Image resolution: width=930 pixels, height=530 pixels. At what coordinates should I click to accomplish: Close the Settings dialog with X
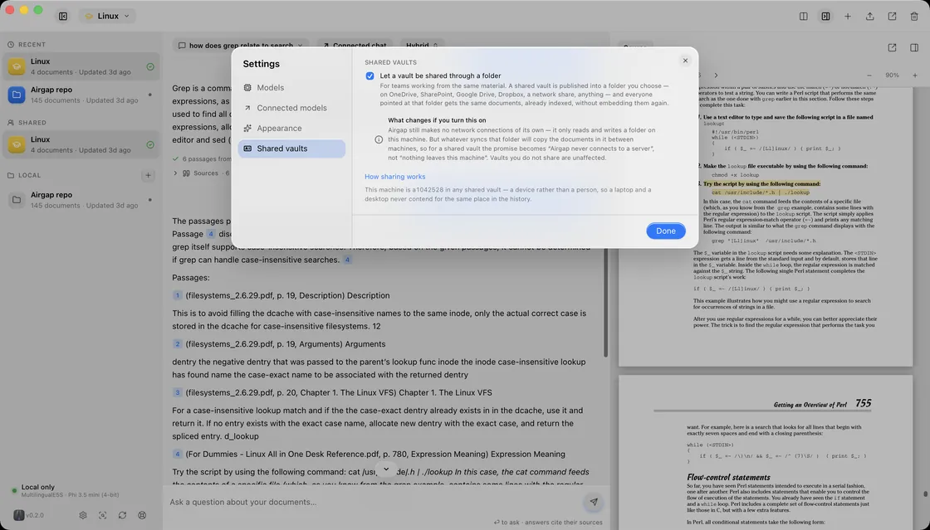685,61
